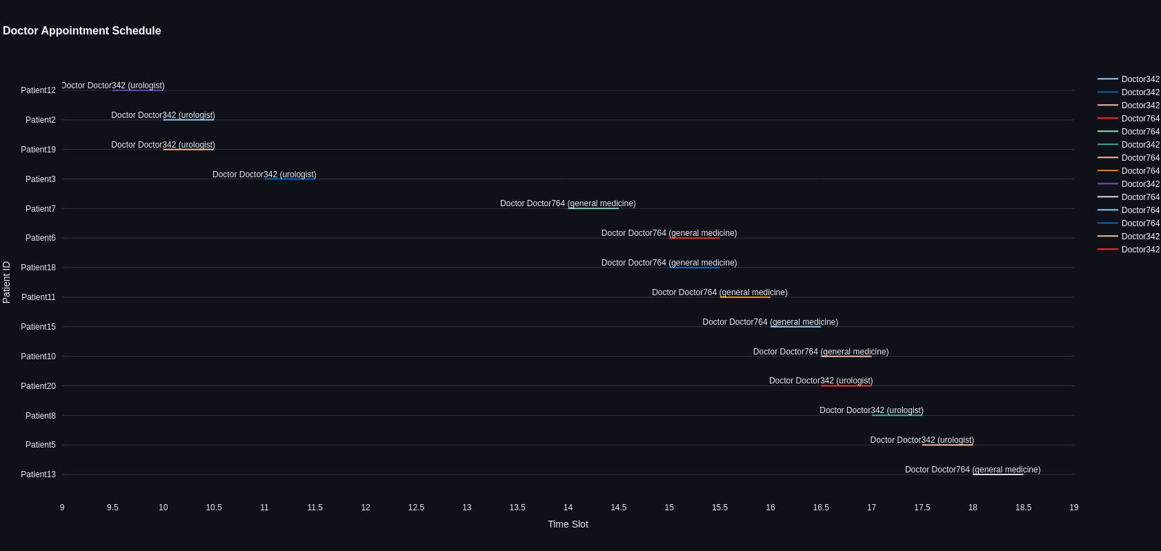This screenshot has width=1161, height=551.
Task: Toggle the light-blue Doctor764 legend entry
Action: 1129,210
